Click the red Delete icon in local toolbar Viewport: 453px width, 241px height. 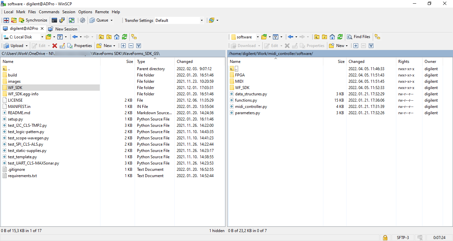(55, 46)
